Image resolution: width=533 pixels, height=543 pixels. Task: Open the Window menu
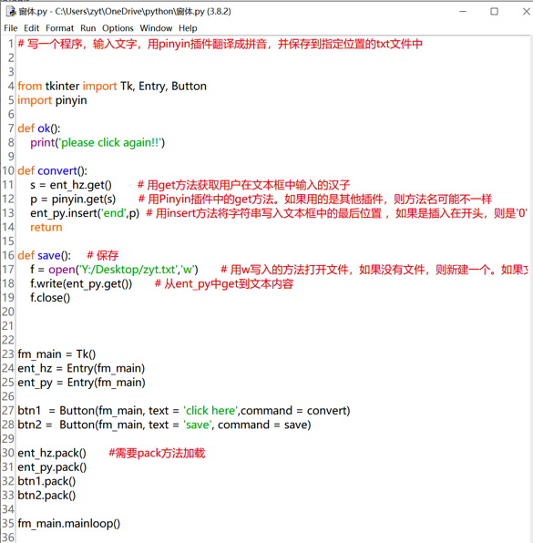[x=156, y=28]
